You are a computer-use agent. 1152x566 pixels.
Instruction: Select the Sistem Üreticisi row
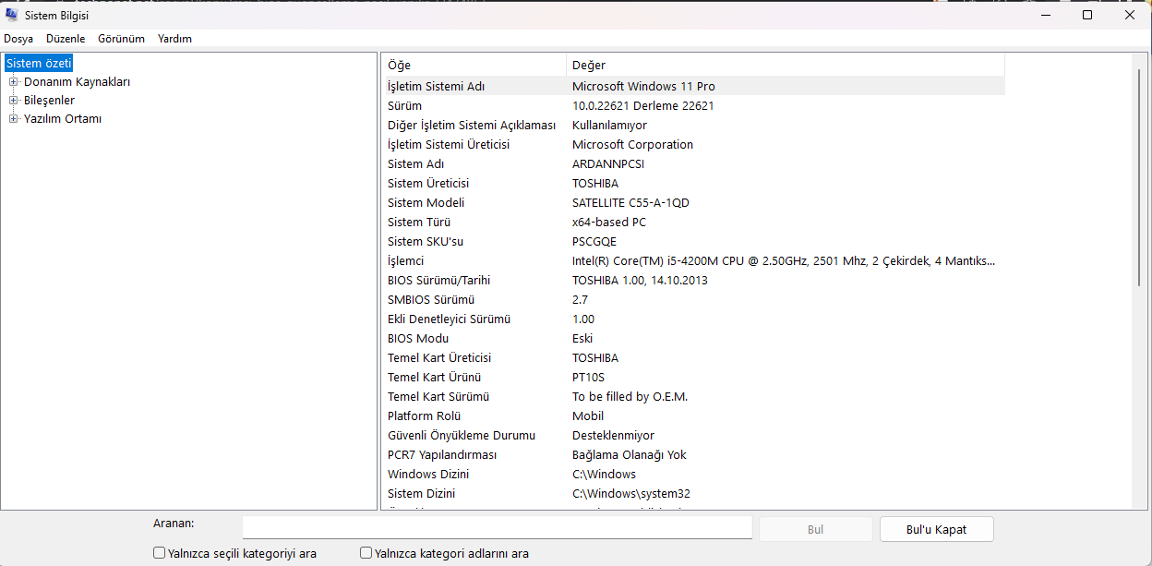(x=694, y=183)
